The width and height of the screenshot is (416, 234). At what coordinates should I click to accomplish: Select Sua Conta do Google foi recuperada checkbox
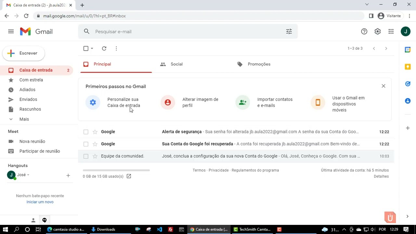coord(86,144)
